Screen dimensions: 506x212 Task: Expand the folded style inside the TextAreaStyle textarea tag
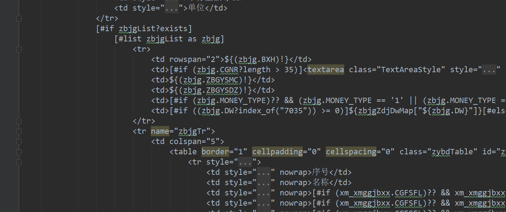coord(489,70)
